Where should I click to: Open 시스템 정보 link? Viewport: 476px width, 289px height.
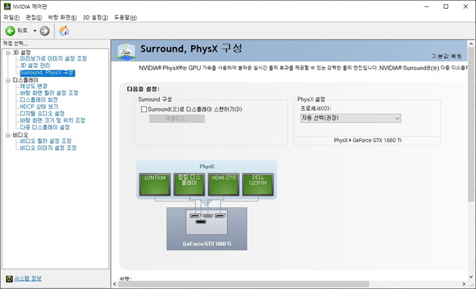click(x=28, y=278)
